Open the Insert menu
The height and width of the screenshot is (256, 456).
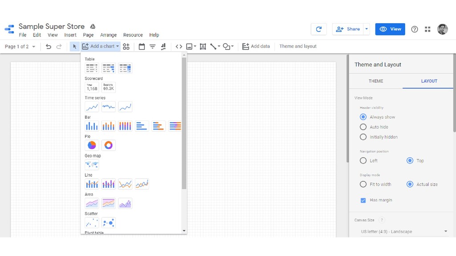pyautogui.click(x=70, y=35)
